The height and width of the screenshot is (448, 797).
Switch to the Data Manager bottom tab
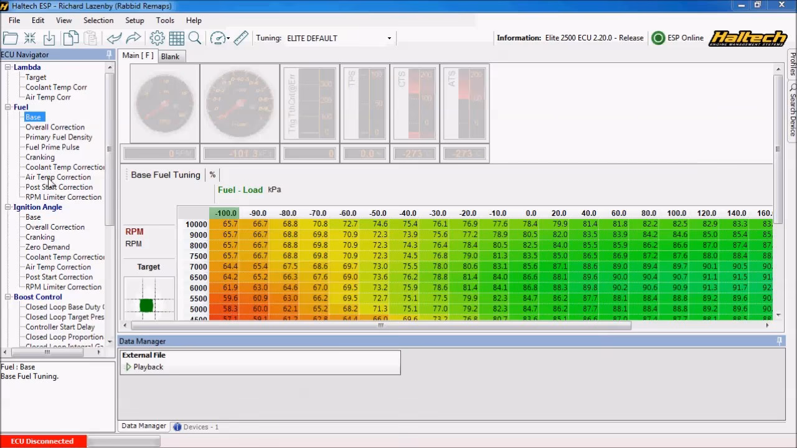point(144,426)
